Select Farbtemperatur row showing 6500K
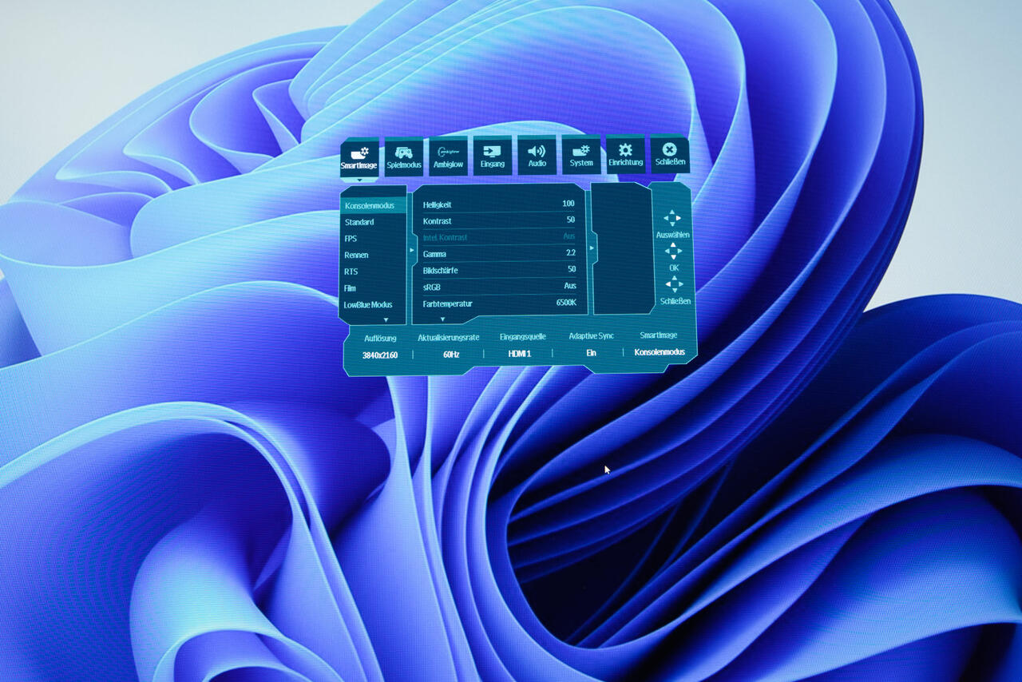1022x682 pixels. point(499,303)
